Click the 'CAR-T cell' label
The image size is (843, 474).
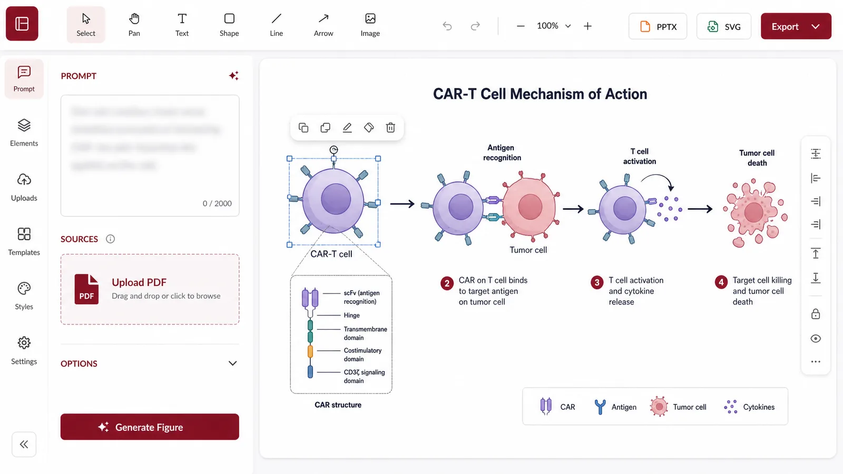click(x=331, y=254)
